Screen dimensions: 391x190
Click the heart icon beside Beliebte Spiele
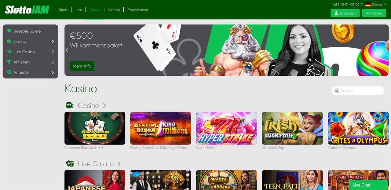tap(9, 31)
